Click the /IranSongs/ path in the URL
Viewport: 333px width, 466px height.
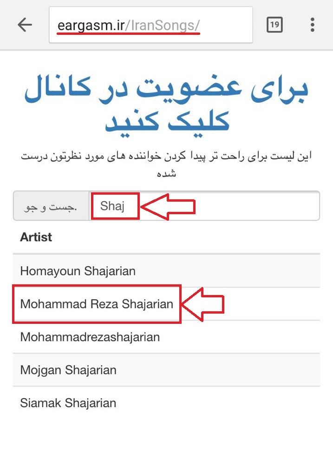pyautogui.click(x=163, y=26)
